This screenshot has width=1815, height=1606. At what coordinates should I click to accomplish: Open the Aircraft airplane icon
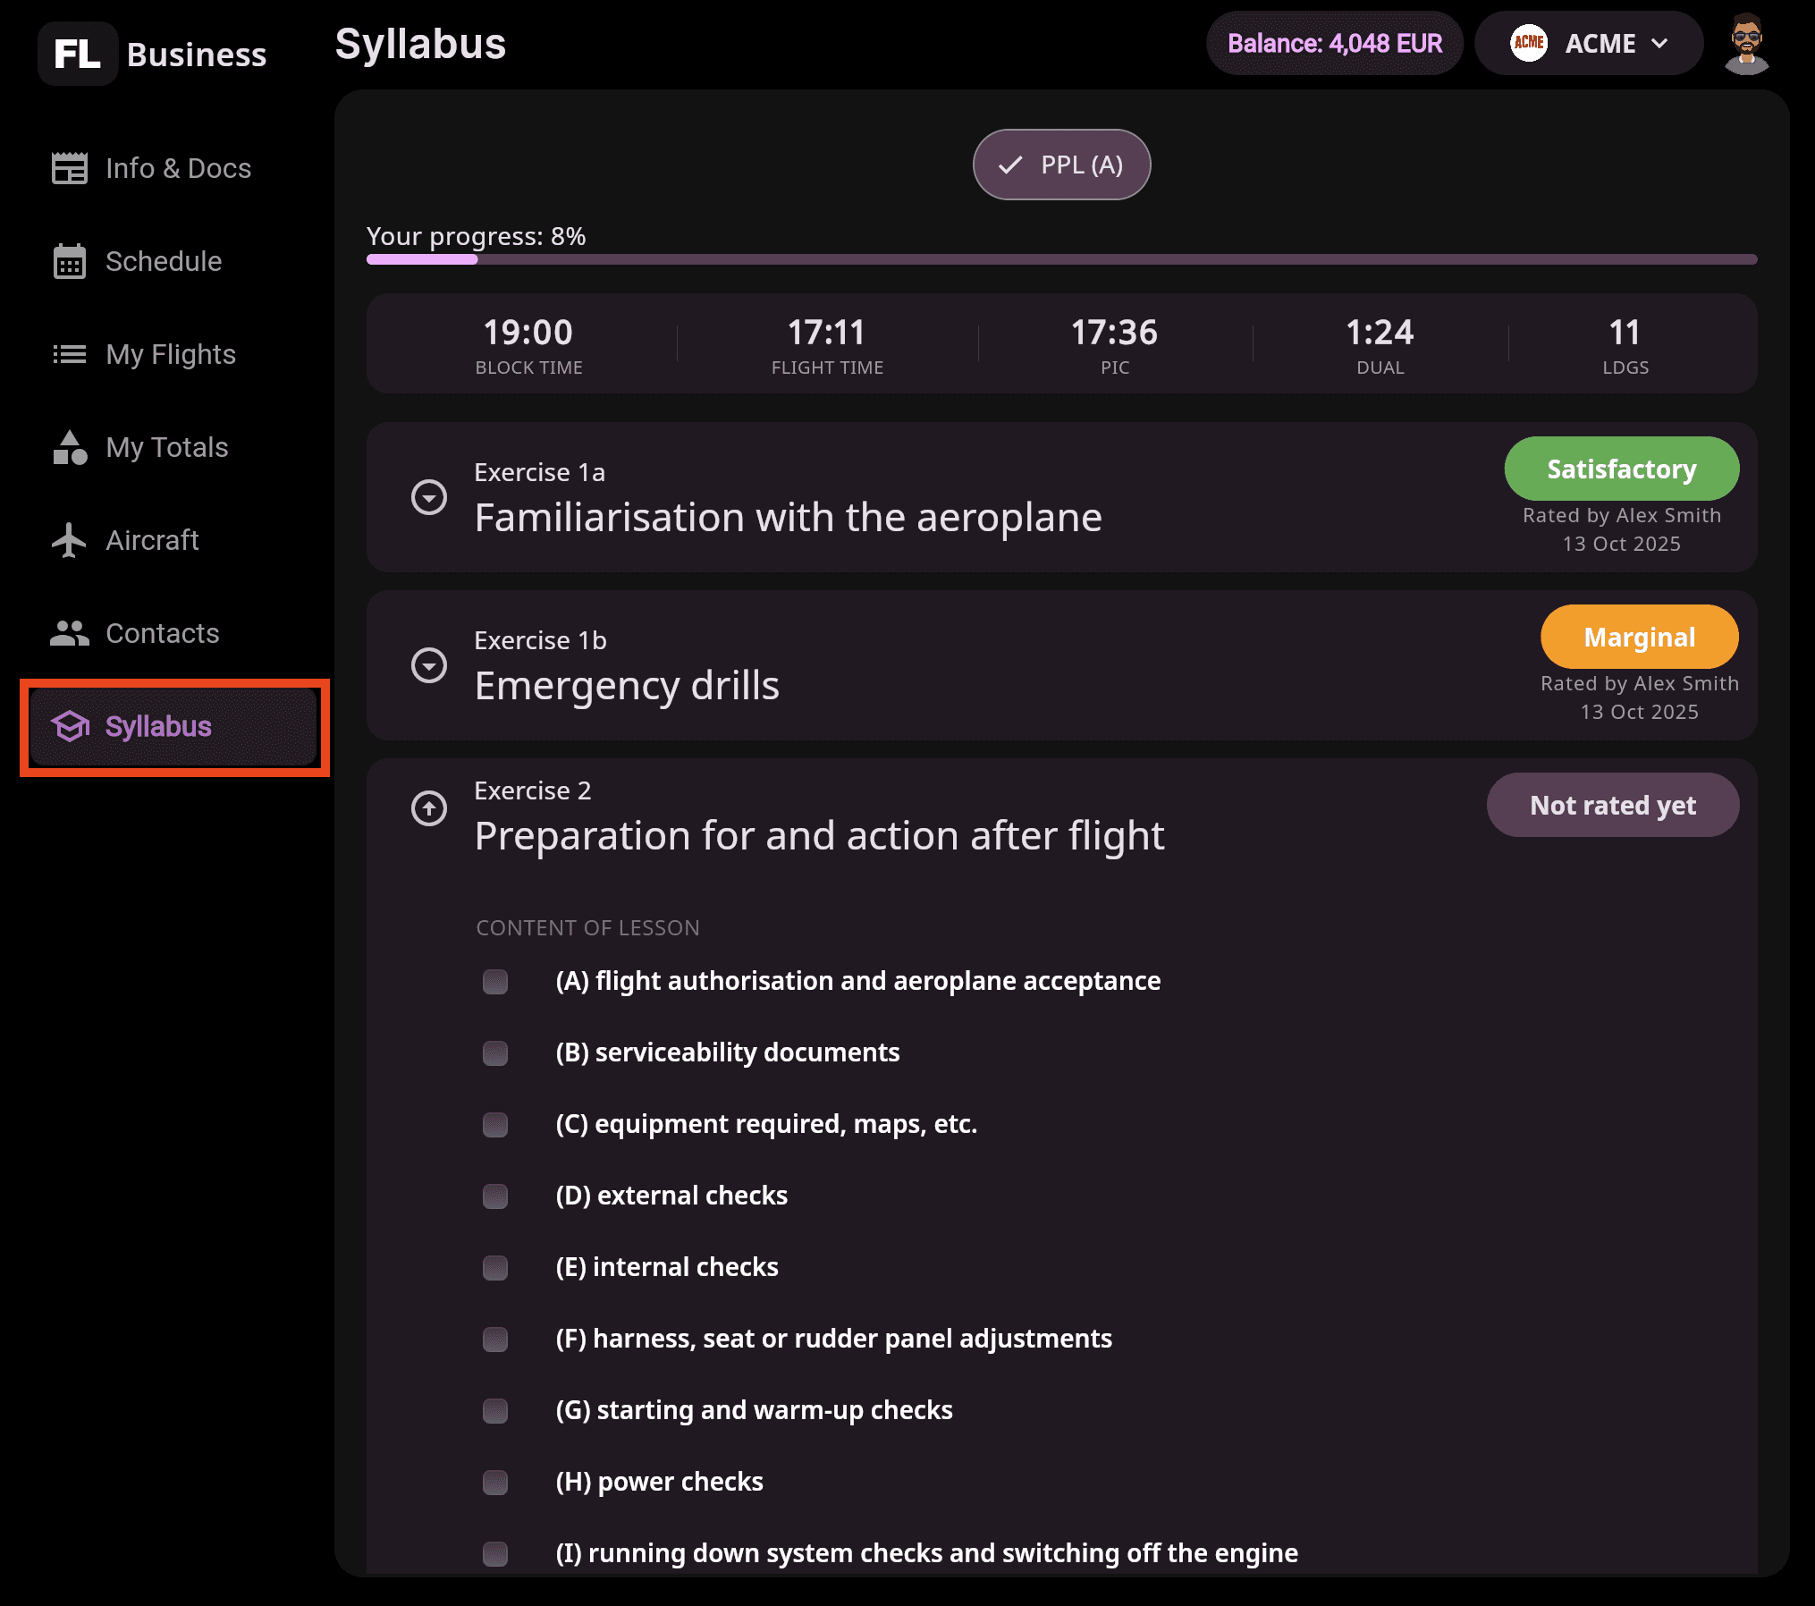pos(70,540)
